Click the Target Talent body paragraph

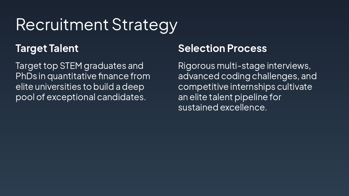pyautogui.click(x=83, y=81)
